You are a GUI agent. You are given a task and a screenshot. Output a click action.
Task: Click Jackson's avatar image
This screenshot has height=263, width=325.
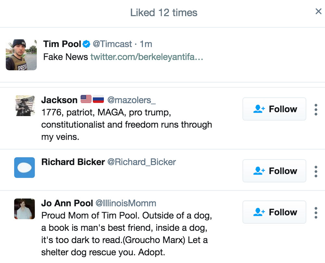(25, 106)
